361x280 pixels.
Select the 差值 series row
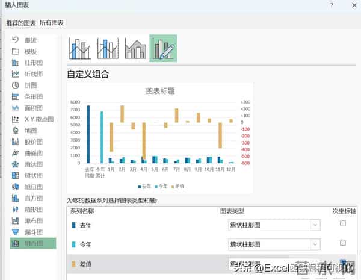point(212,264)
